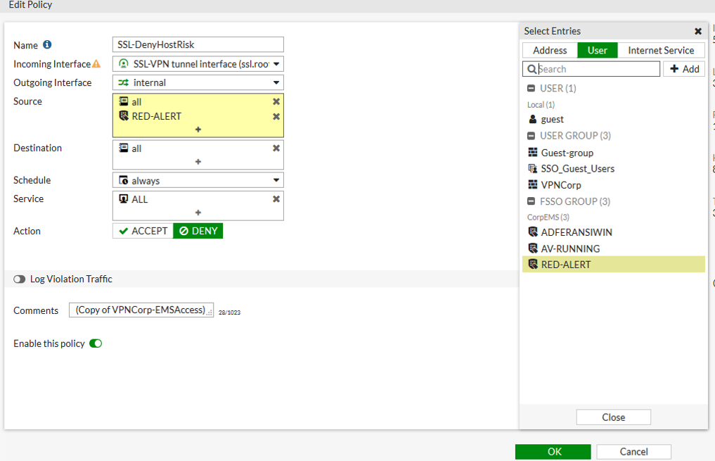Select Guest-group entry

(613, 153)
